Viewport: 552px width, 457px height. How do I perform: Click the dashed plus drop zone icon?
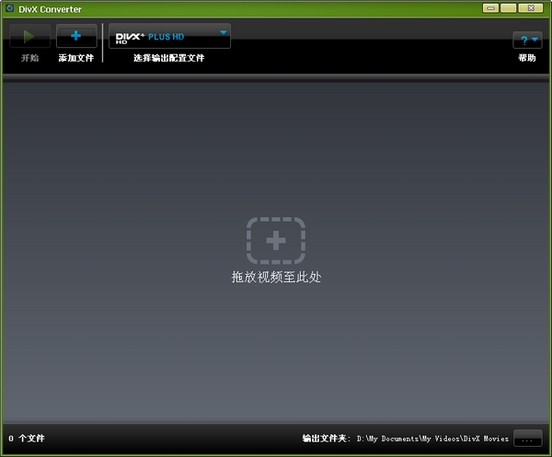[x=276, y=241]
